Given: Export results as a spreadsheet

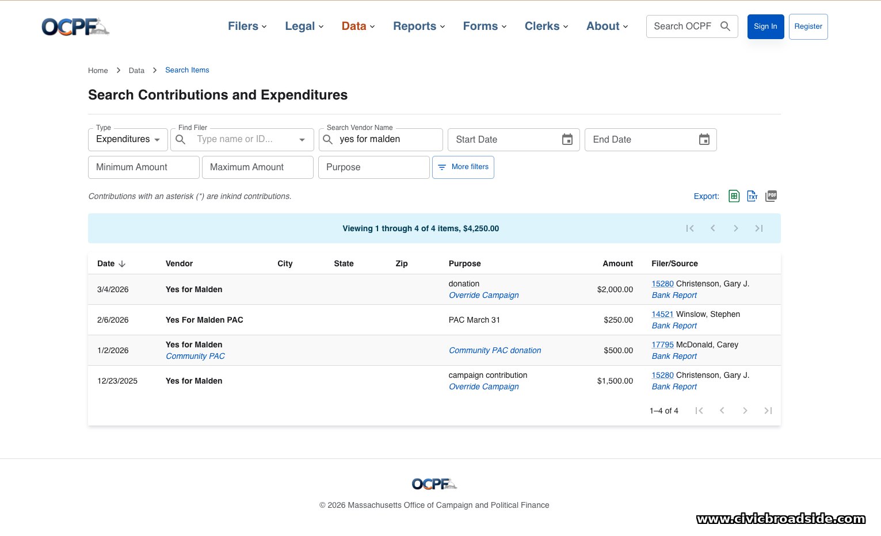Looking at the screenshot, I should (734, 196).
